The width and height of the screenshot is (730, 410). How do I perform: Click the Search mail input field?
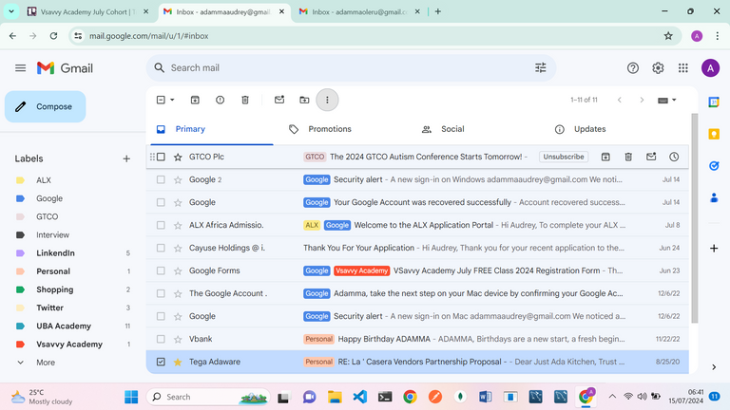pos(349,68)
